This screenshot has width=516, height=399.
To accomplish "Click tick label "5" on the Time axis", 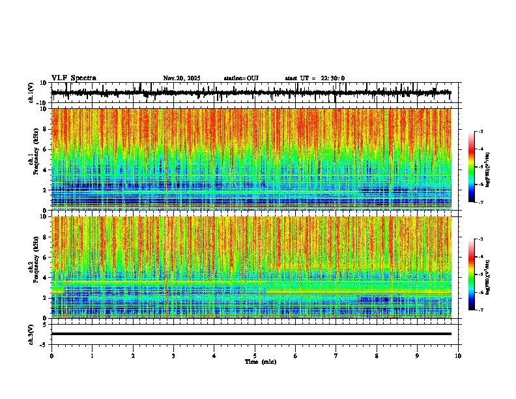I will coord(255,356).
